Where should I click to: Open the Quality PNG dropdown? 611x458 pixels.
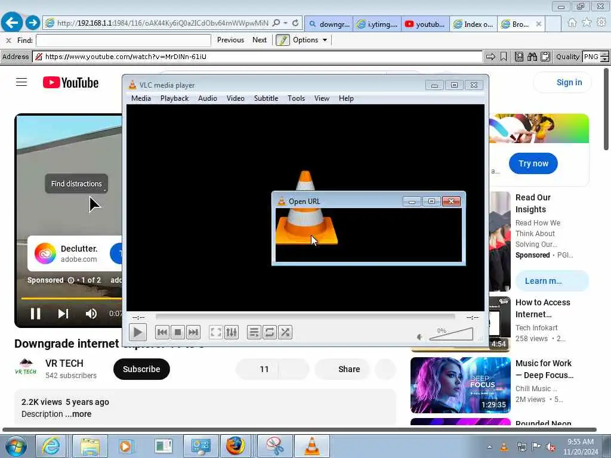(595, 57)
